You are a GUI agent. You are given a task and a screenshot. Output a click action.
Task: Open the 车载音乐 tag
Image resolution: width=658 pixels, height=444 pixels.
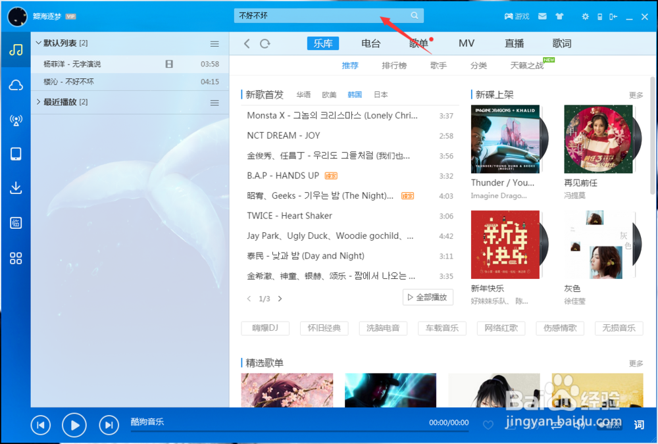point(442,328)
